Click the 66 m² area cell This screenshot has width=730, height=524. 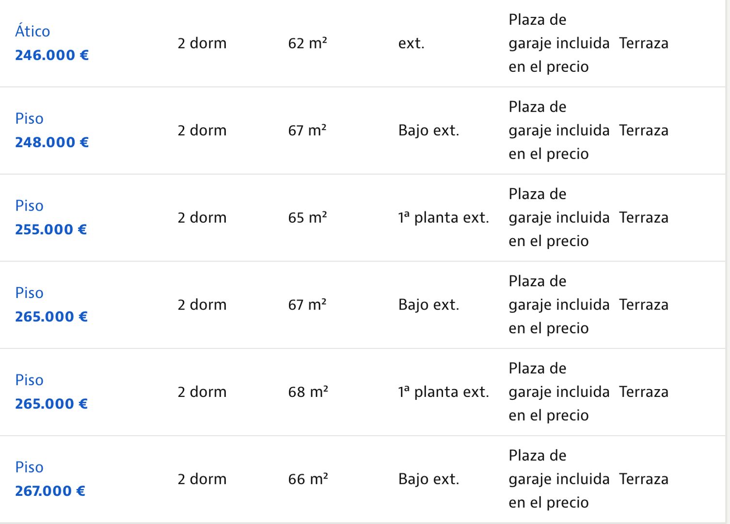(x=308, y=479)
